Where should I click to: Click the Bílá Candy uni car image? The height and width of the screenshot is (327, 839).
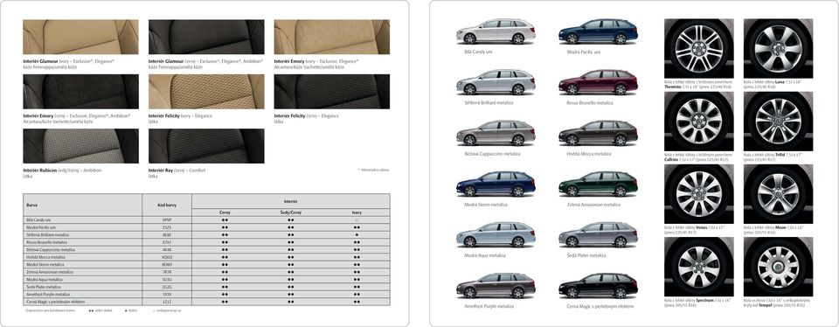click(496, 31)
